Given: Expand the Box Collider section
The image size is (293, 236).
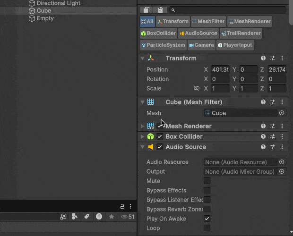Looking at the screenshot, I should (x=142, y=136).
